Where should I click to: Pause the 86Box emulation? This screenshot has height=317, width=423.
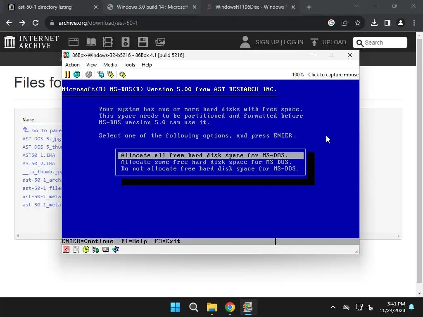tap(67, 74)
